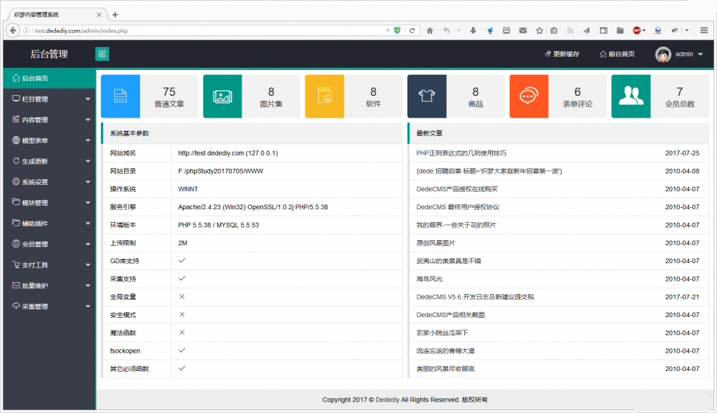Open the admin account dropdown
This screenshot has height=413, width=717.
[683, 54]
